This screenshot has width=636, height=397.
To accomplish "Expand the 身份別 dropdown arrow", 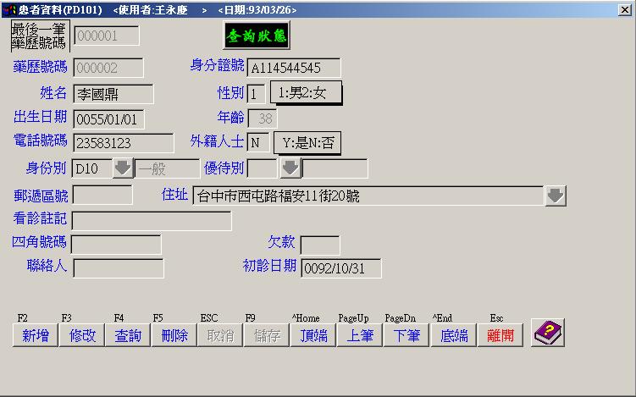I will click(x=123, y=168).
